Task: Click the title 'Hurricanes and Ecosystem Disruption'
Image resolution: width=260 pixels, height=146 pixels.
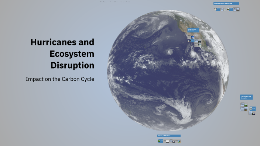Action: pos(62,53)
